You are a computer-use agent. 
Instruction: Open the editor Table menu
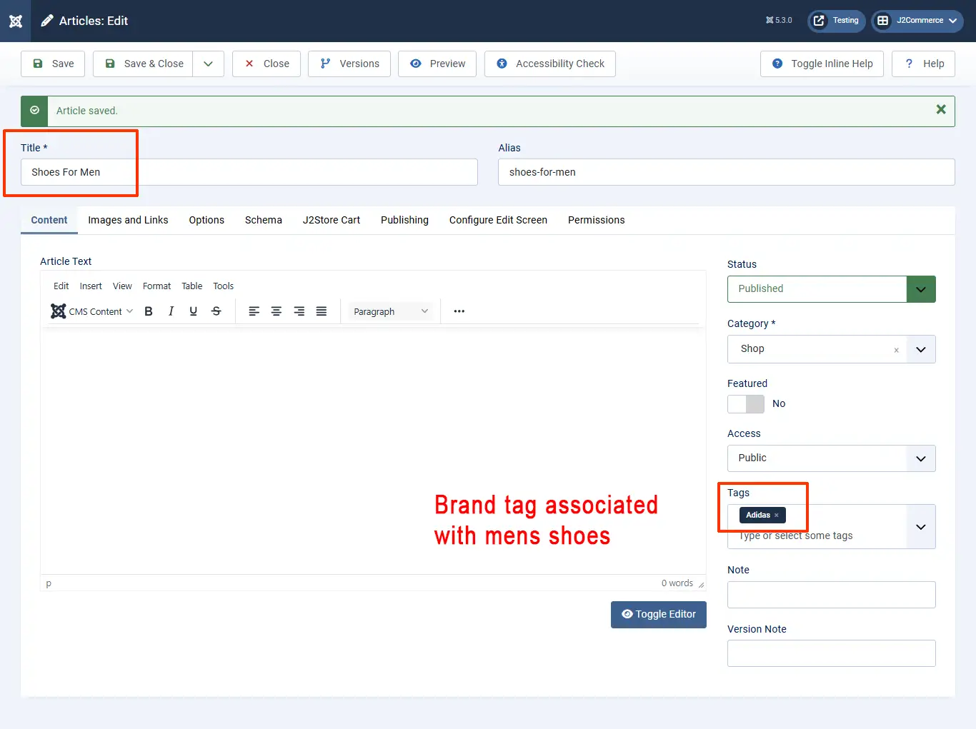click(x=191, y=286)
